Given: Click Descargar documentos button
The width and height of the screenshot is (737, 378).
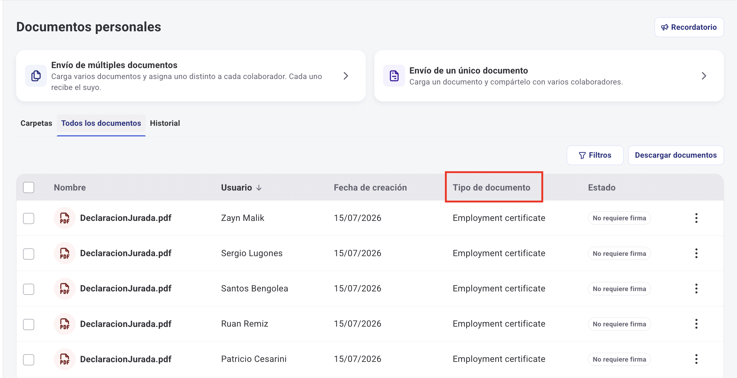Looking at the screenshot, I should point(676,155).
